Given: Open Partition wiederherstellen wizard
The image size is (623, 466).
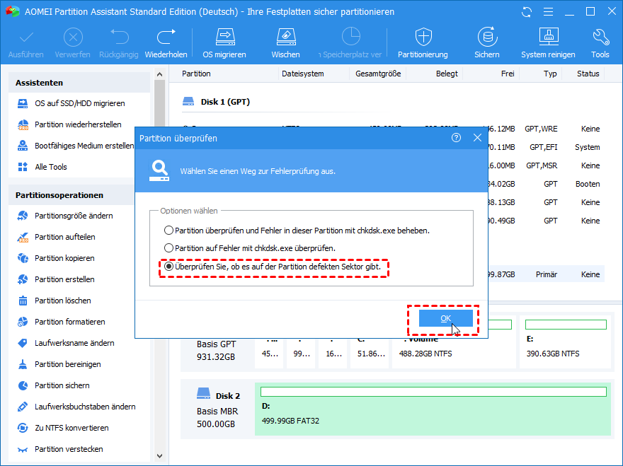Looking at the screenshot, I should pos(69,124).
